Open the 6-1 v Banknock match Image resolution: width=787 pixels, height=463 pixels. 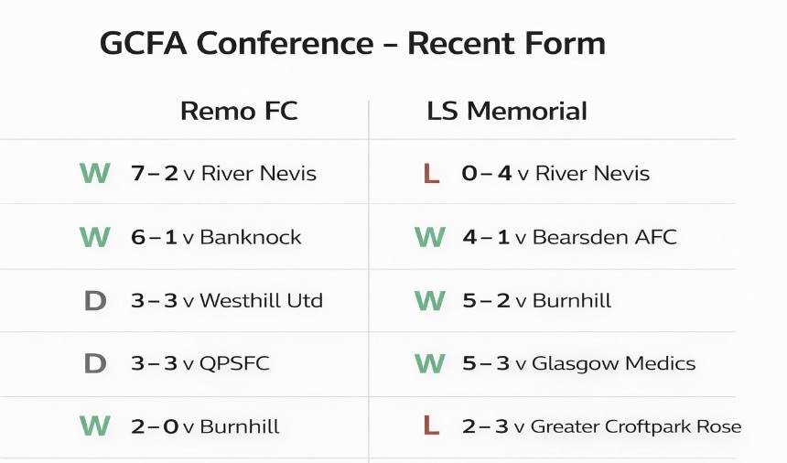(x=216, y=237)
